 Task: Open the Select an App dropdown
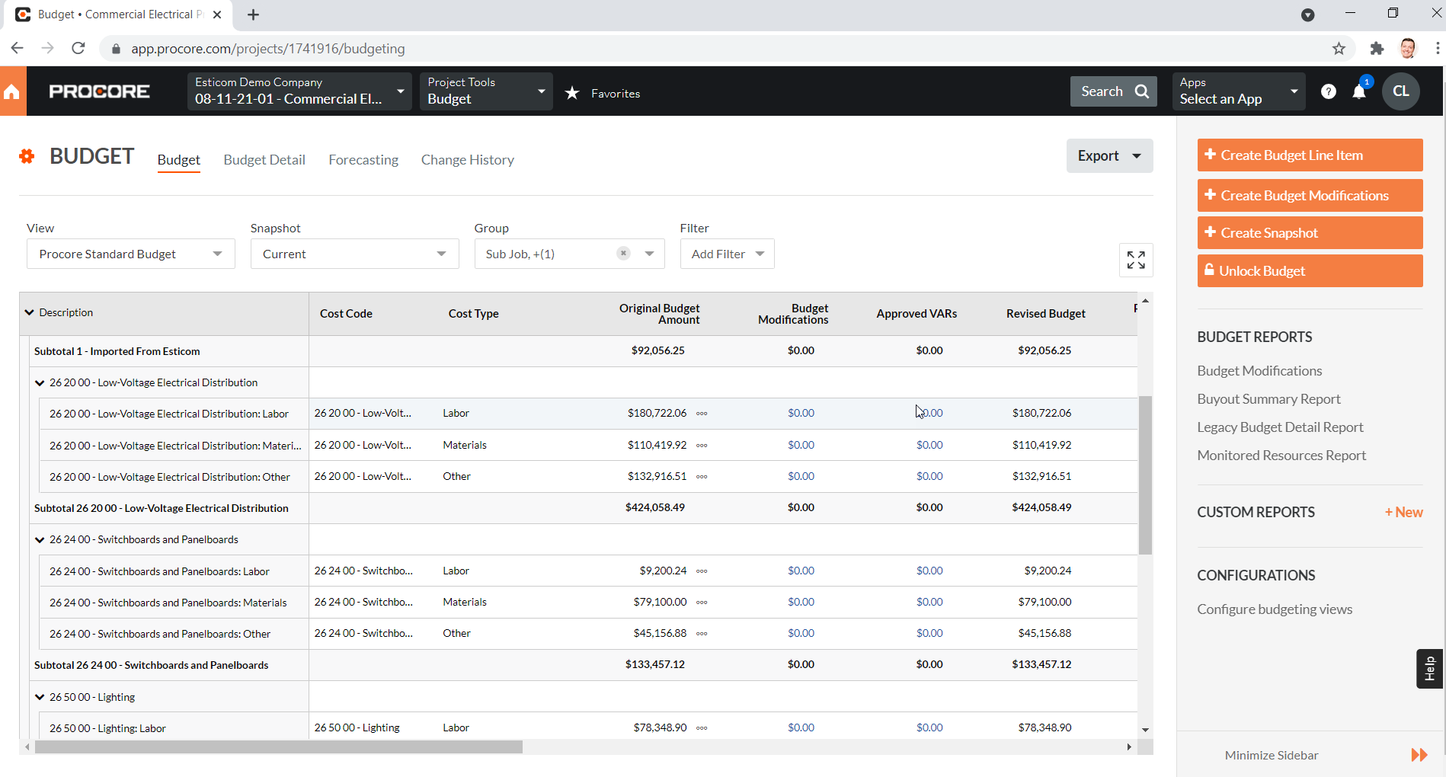point(1239,91)
